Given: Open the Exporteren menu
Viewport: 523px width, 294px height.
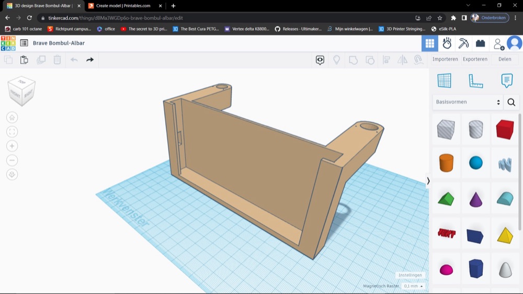Looking at the screenshot, I should (x=475, y=59).
